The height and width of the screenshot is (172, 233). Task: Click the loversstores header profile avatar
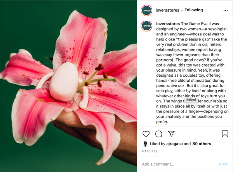[x=146, y=11]
